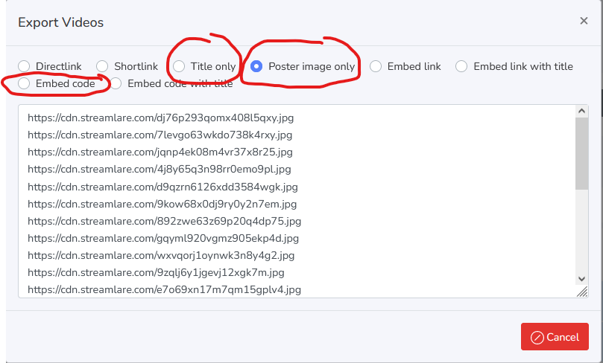Screen dimensions: 603x363
Task: Choose the Shortlink export option
Action: [x=102, y=66]
